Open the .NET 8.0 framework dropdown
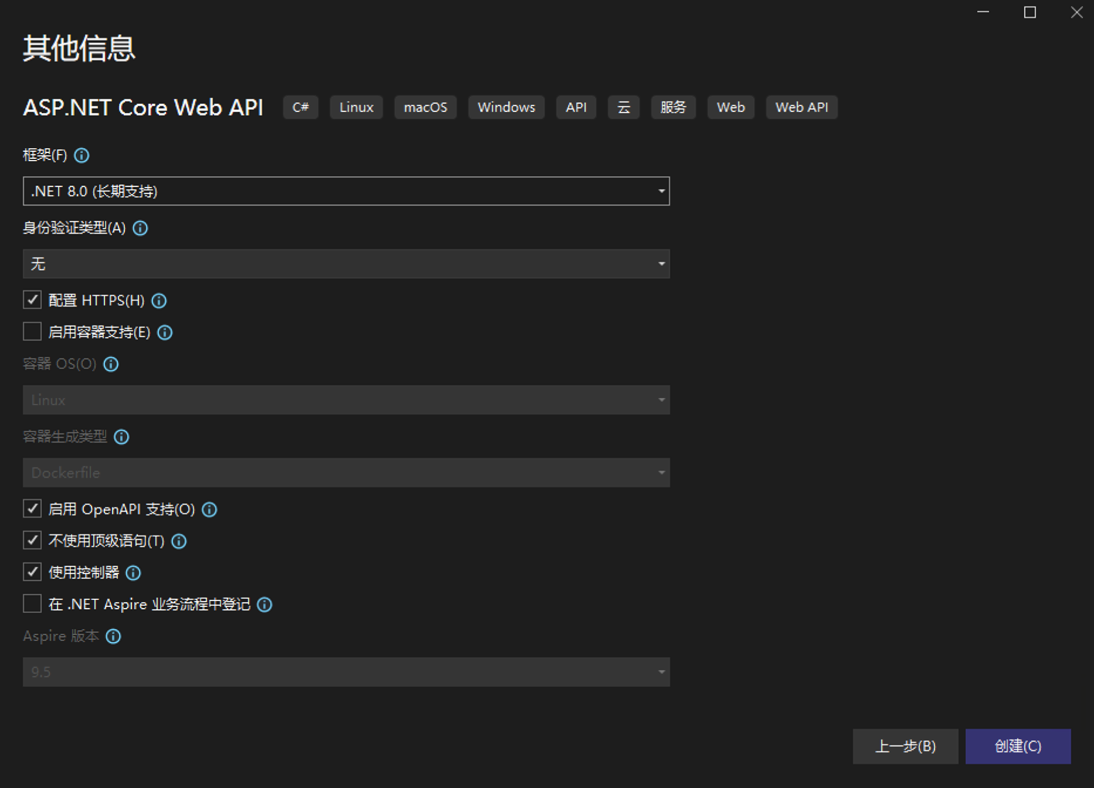Viewport: 1094px width, 788px height. (x=661, y=191)
